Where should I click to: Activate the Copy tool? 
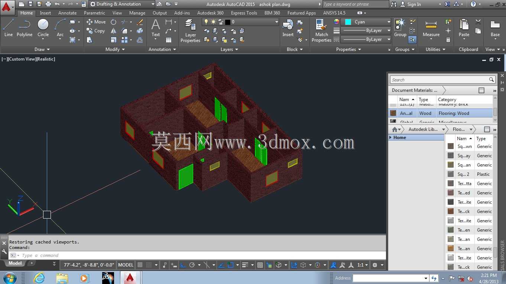tap(96, 31)
